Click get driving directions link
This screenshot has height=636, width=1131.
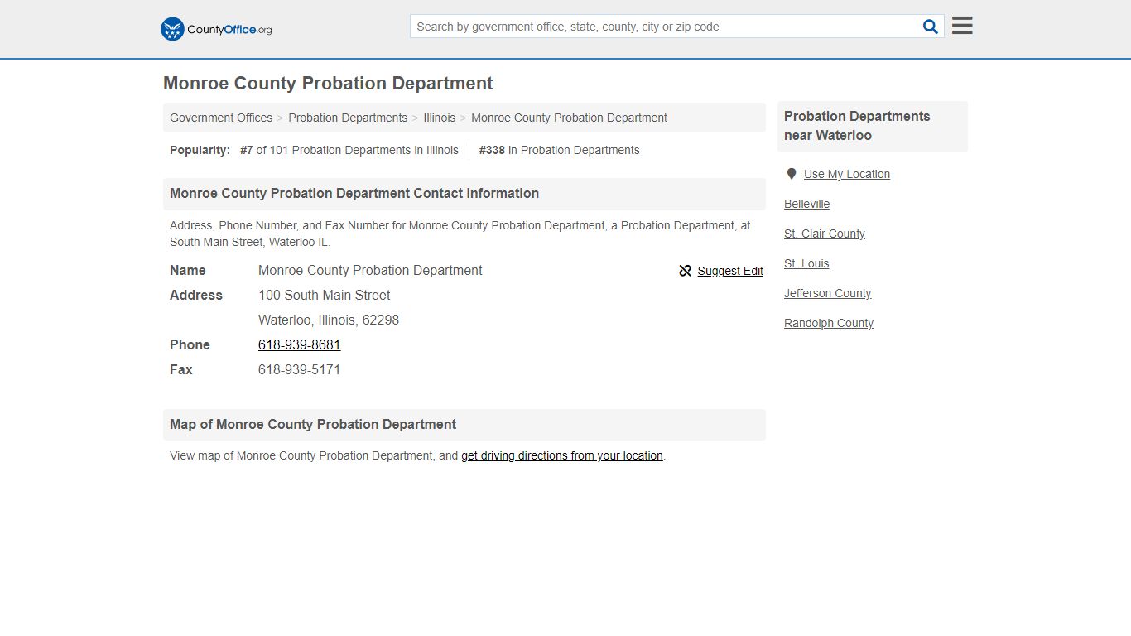562,455
